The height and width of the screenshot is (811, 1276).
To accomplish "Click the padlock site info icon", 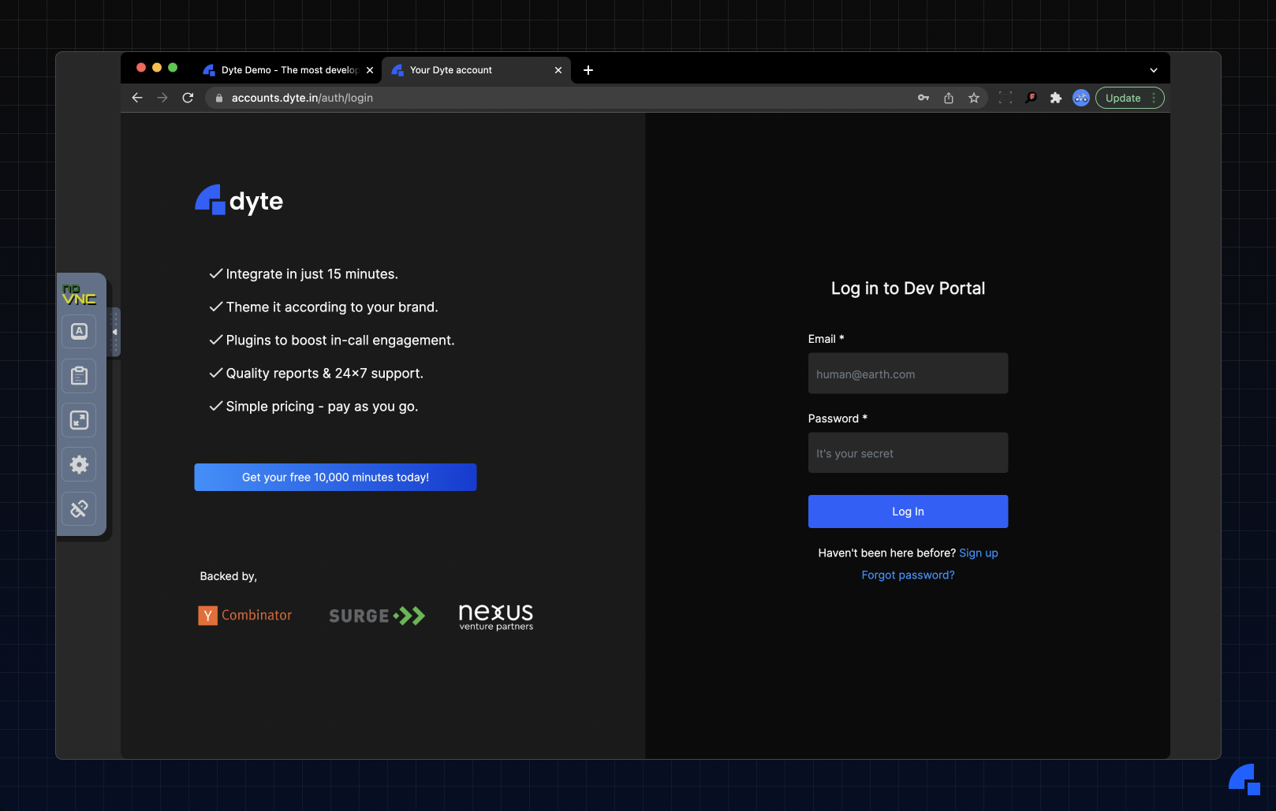I will coord(219,98).
